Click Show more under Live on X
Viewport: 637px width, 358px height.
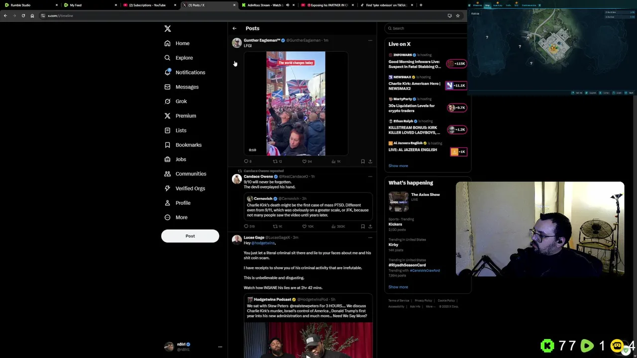398,166
